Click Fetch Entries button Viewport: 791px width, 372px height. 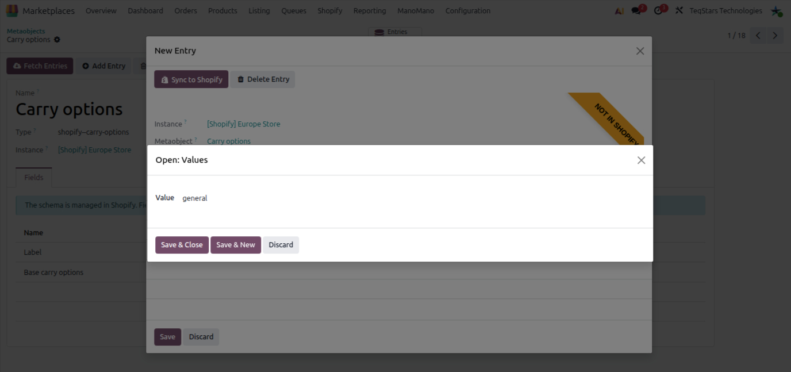[x=40, y=66]
